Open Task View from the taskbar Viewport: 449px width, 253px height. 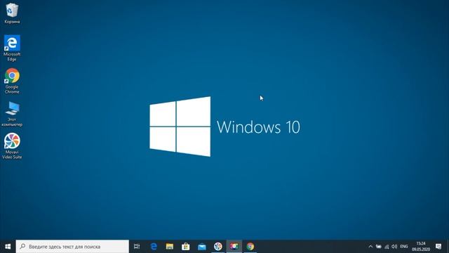click(x=137, y=247)
